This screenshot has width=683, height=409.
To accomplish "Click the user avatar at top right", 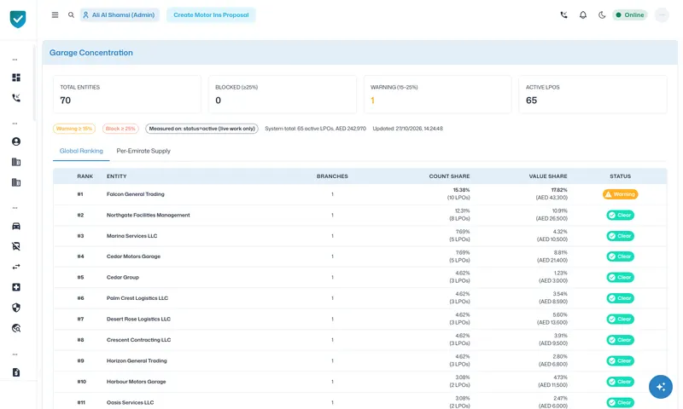I will pyautogui.click(x=662, y=14).
